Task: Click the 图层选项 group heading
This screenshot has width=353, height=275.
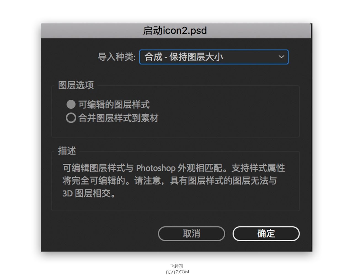Action: point(76,85)
